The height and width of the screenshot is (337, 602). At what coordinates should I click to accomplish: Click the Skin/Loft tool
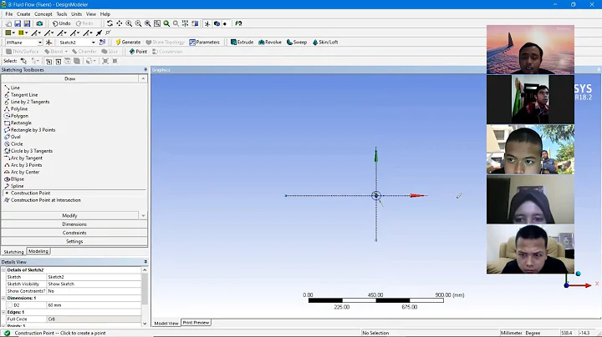[x=325, y=42]
